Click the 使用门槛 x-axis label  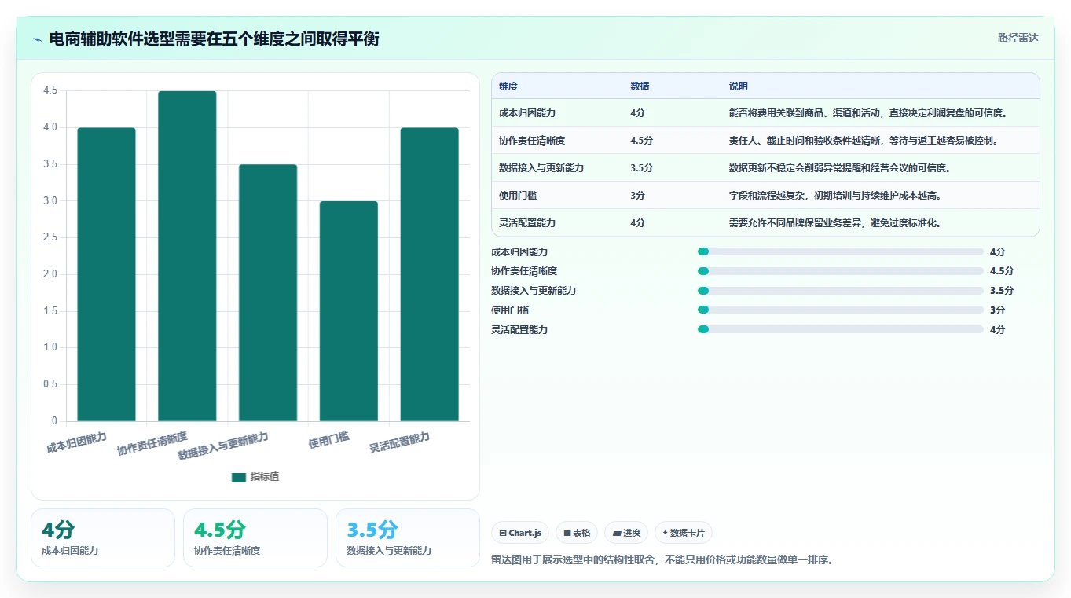[x=328, y=440]
